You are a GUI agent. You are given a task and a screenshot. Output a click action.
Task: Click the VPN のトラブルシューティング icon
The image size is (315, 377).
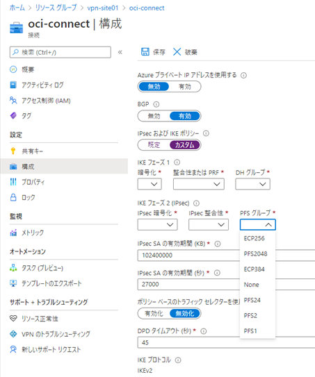point(13,334)
